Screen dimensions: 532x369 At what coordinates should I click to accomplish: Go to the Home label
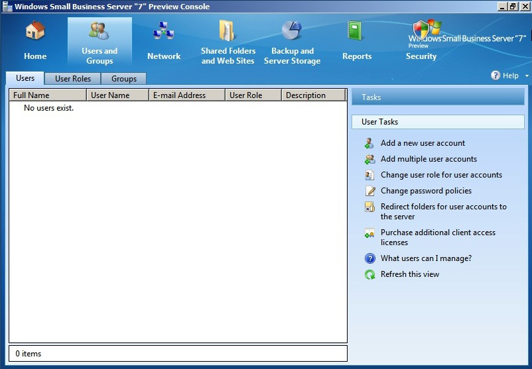35,56
